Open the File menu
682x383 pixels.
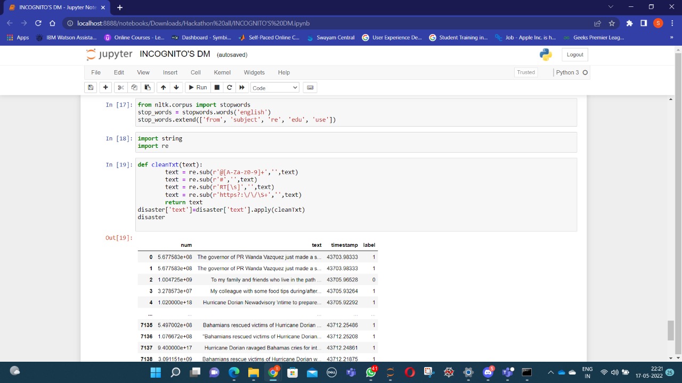click(96, 72)
